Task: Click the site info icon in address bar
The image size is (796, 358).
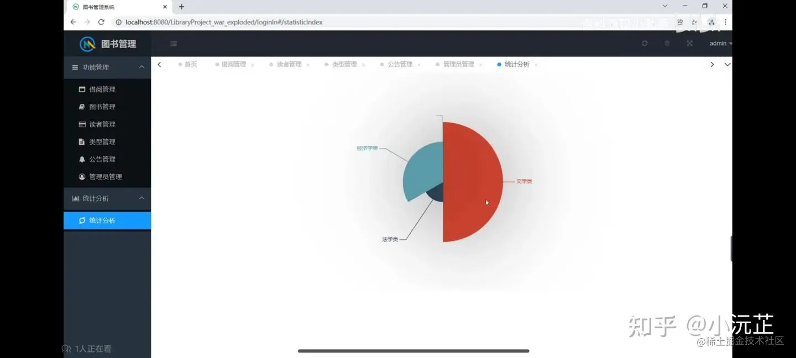Action: [x=118, y=22]
